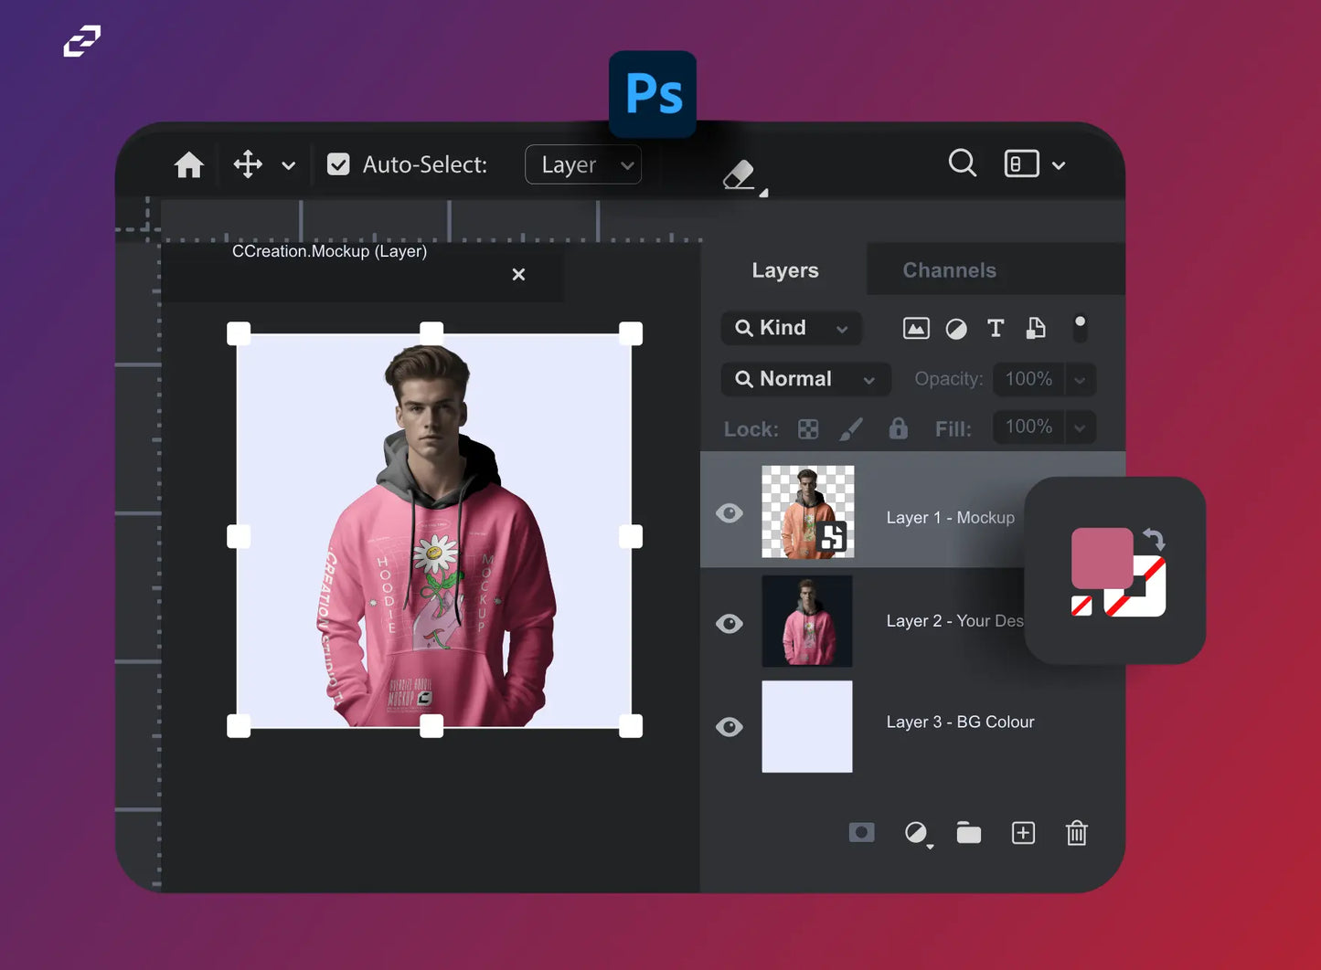Expand the Normal blend mode dropdown
The image size is (1321, 970).
pyautogui.click(x=805, y=379)
